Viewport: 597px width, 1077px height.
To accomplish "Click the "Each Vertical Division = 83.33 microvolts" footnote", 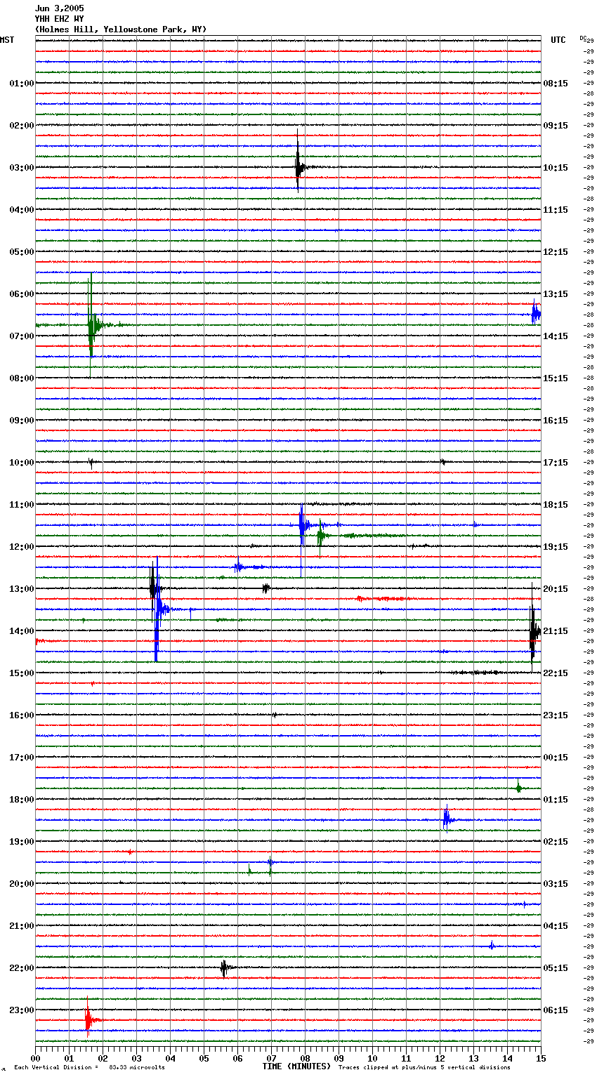I will tap(89, 1067).
